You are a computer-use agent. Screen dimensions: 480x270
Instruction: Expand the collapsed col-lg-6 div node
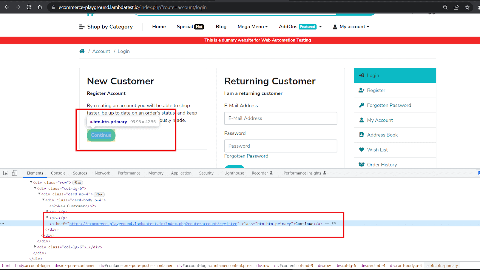35,247
